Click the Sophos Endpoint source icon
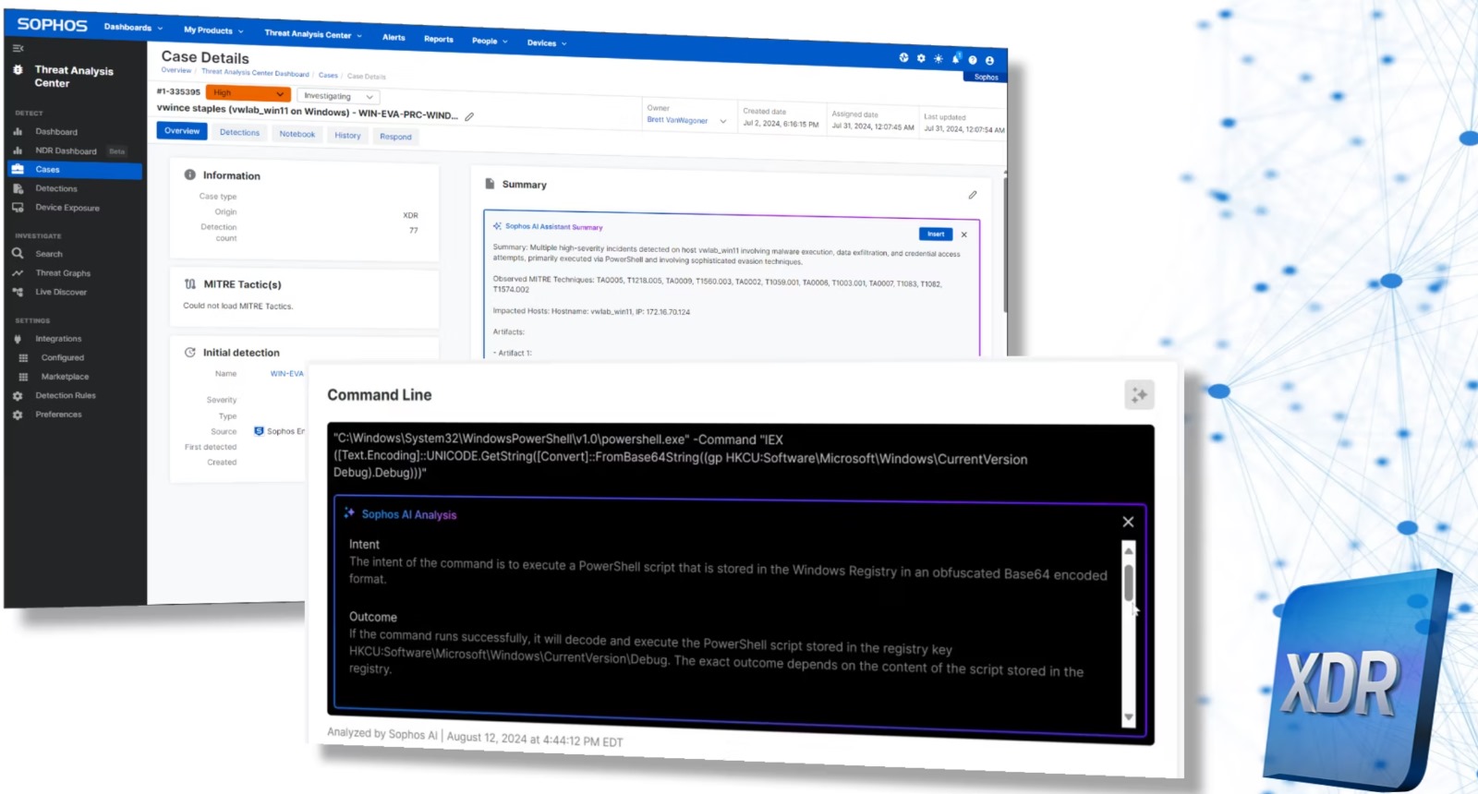The width and height of the screenshot is (1478, 794). coord(259,431)
